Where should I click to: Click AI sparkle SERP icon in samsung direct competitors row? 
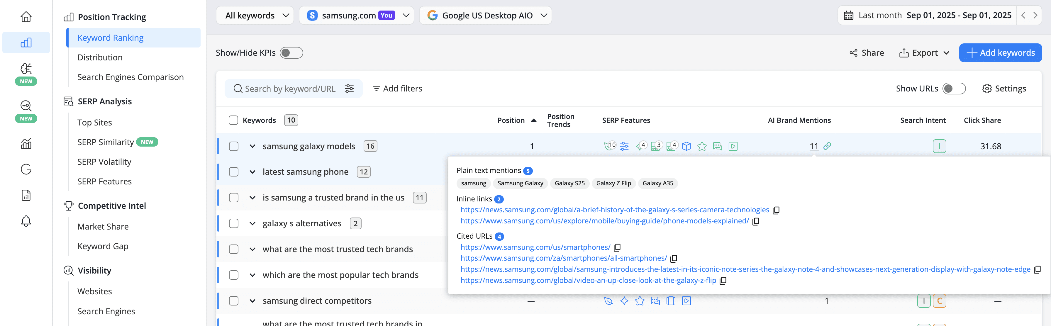click(624, 301)
